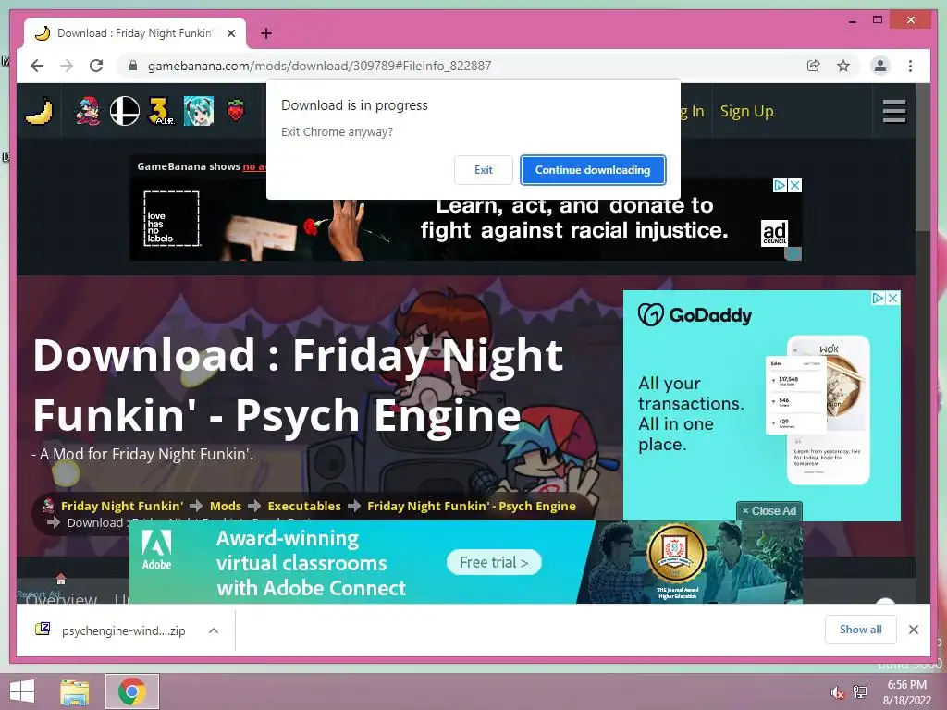
Task: Open the Celeste strawberry game icon
Action: [236, 111]
